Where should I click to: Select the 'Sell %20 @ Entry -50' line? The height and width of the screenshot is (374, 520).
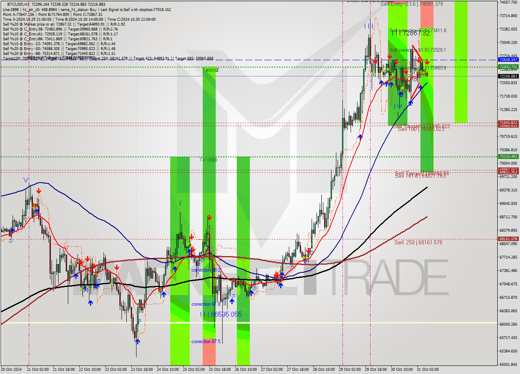[x=59, y=48]
